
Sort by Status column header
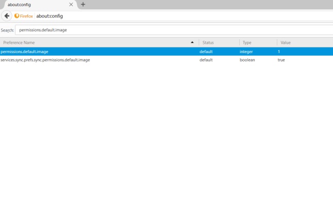click(219, 43)
